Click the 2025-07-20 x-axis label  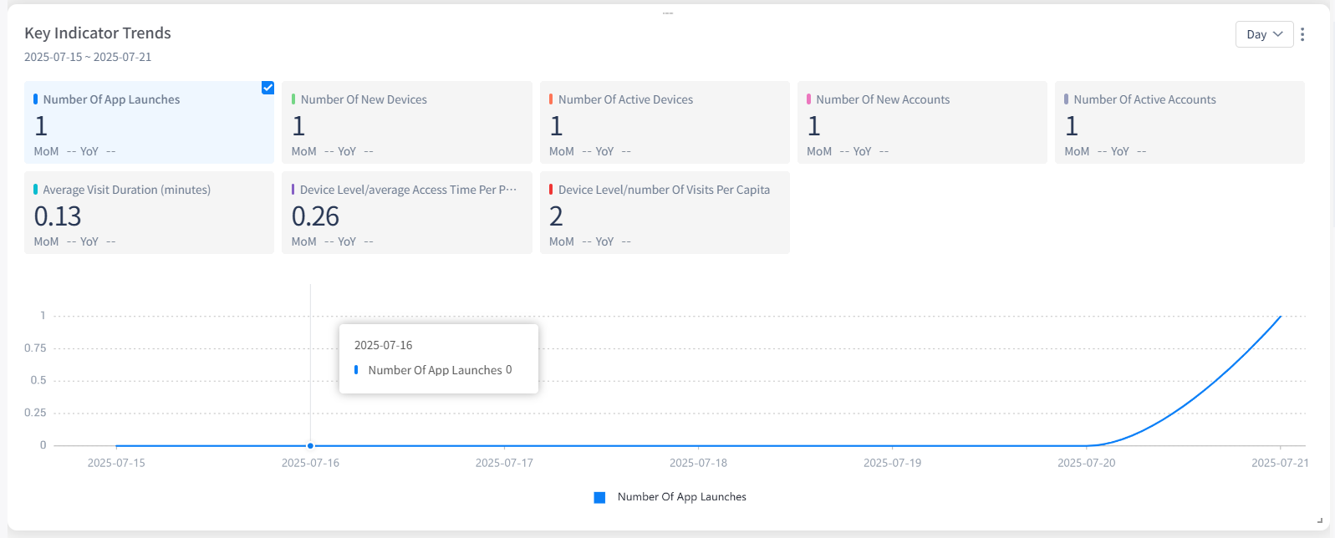1086,463
